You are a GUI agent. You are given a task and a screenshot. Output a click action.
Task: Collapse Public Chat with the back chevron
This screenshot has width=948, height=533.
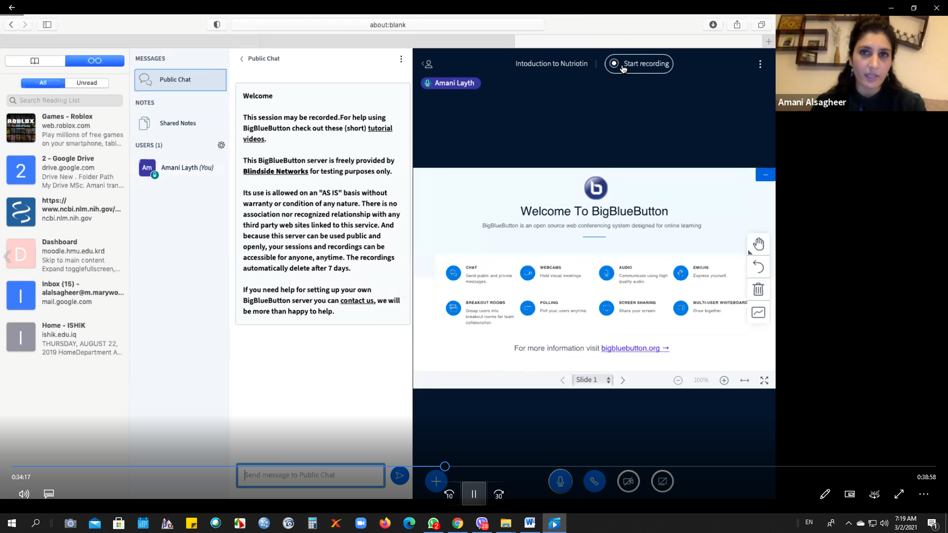241,59
